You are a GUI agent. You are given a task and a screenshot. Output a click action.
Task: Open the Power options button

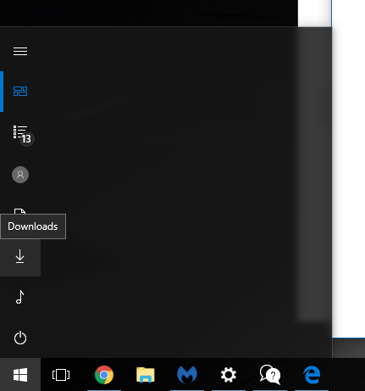pyautogui.click(x=20, y=338)
